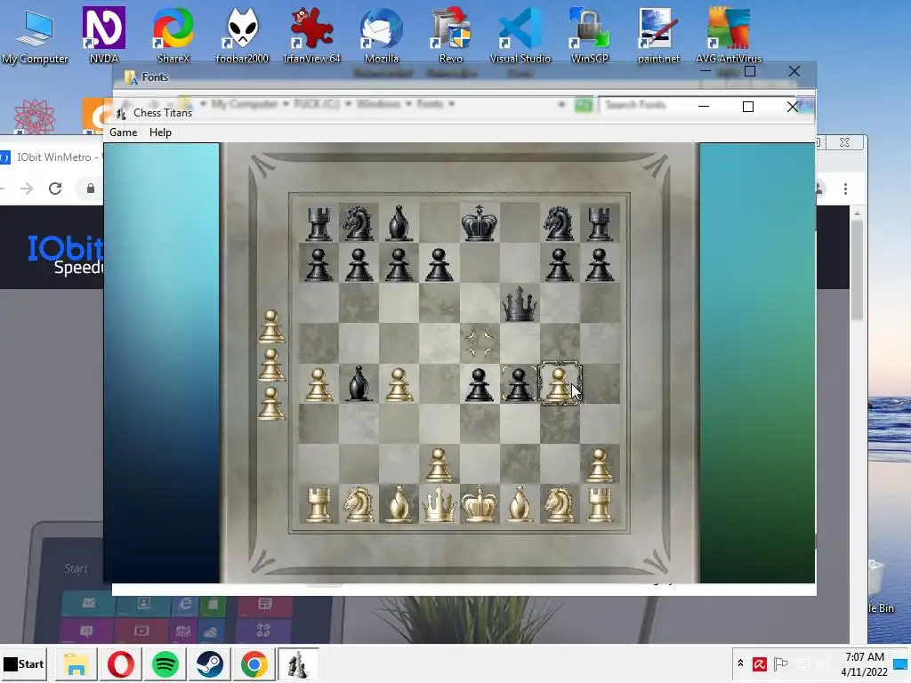Image resolution: width=911 pixels, height=683 pixels.
Task: Open the Action Center flag tray icon
Action: pos(781,663)
